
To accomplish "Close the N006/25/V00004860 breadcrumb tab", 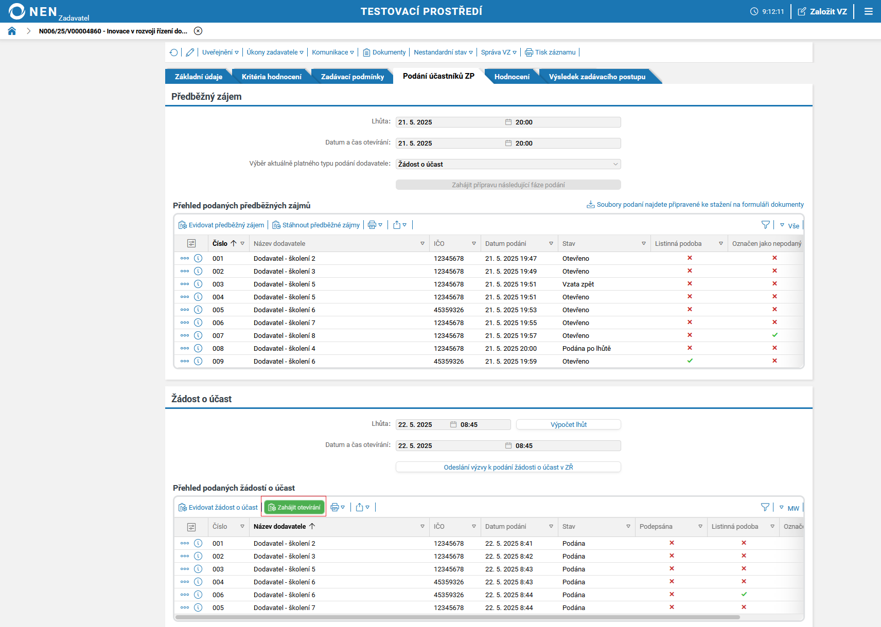I will [198, 31].
